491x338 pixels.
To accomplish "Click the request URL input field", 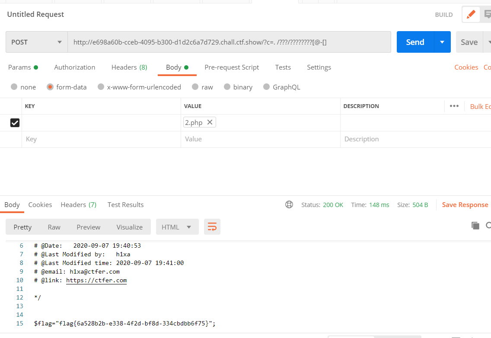I will pos(229,42).
